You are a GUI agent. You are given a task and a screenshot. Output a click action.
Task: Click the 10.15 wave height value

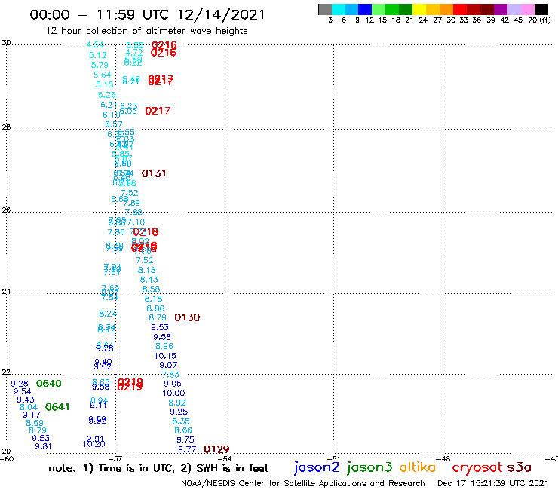click(165, 356)
